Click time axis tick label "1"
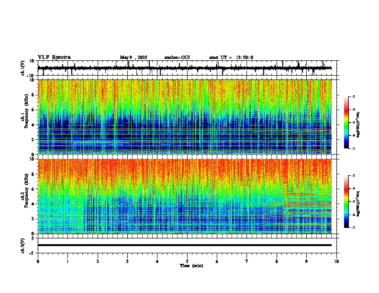 pyautogui.click(x=67, y=261)
